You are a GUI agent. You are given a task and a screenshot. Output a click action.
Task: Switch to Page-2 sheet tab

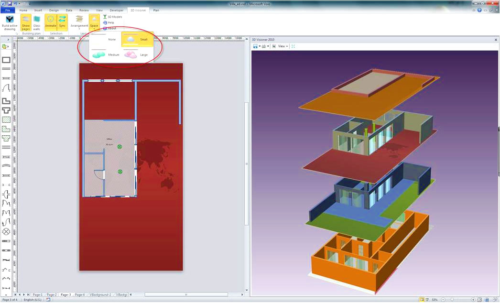(x=52, y=295)
